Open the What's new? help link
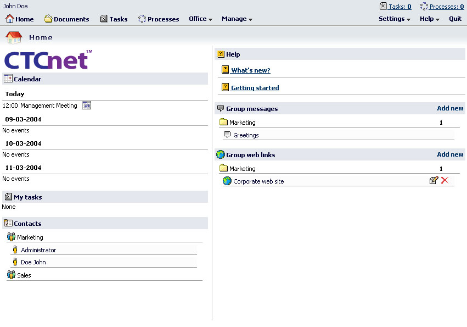Screen dimensions: 467x327 [x=251, y=70]
